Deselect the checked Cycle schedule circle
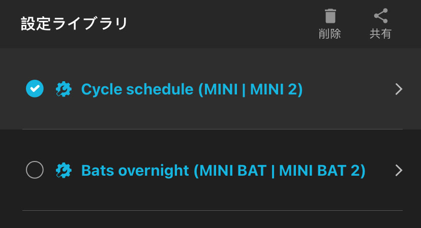421x228 pixels. tap(35, 89)
